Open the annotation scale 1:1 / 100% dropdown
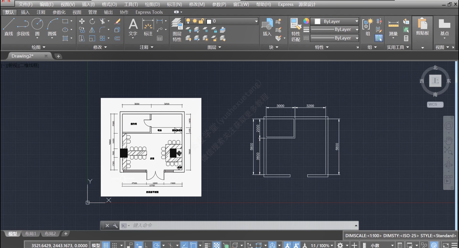Screen dimensions: 459x248 point(322,245)
